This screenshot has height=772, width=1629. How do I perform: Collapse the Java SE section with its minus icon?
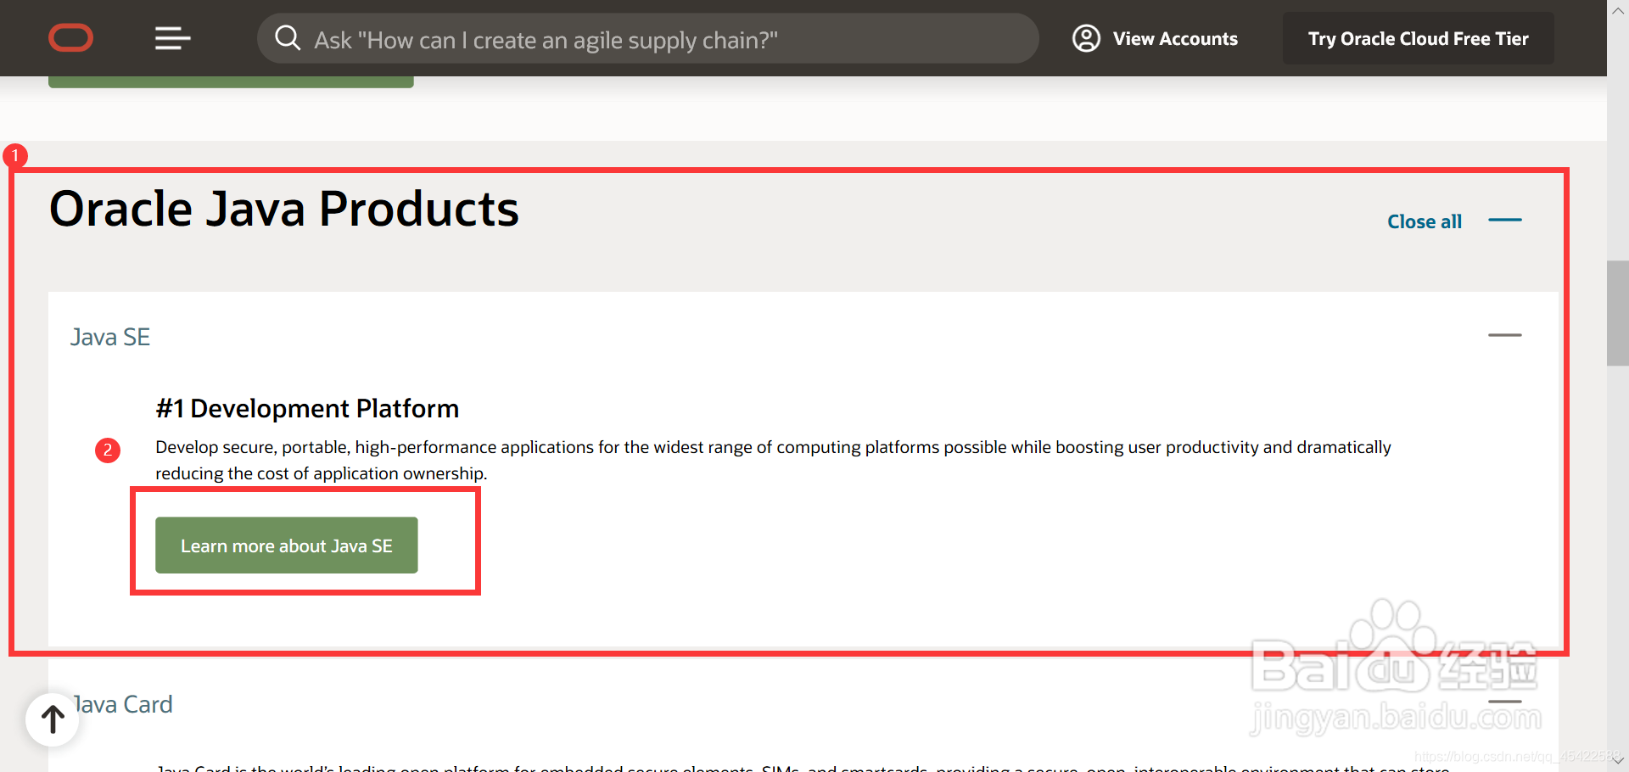(x=1505, y=335)
